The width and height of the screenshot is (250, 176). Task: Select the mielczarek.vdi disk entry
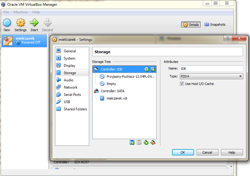point(124,98)
